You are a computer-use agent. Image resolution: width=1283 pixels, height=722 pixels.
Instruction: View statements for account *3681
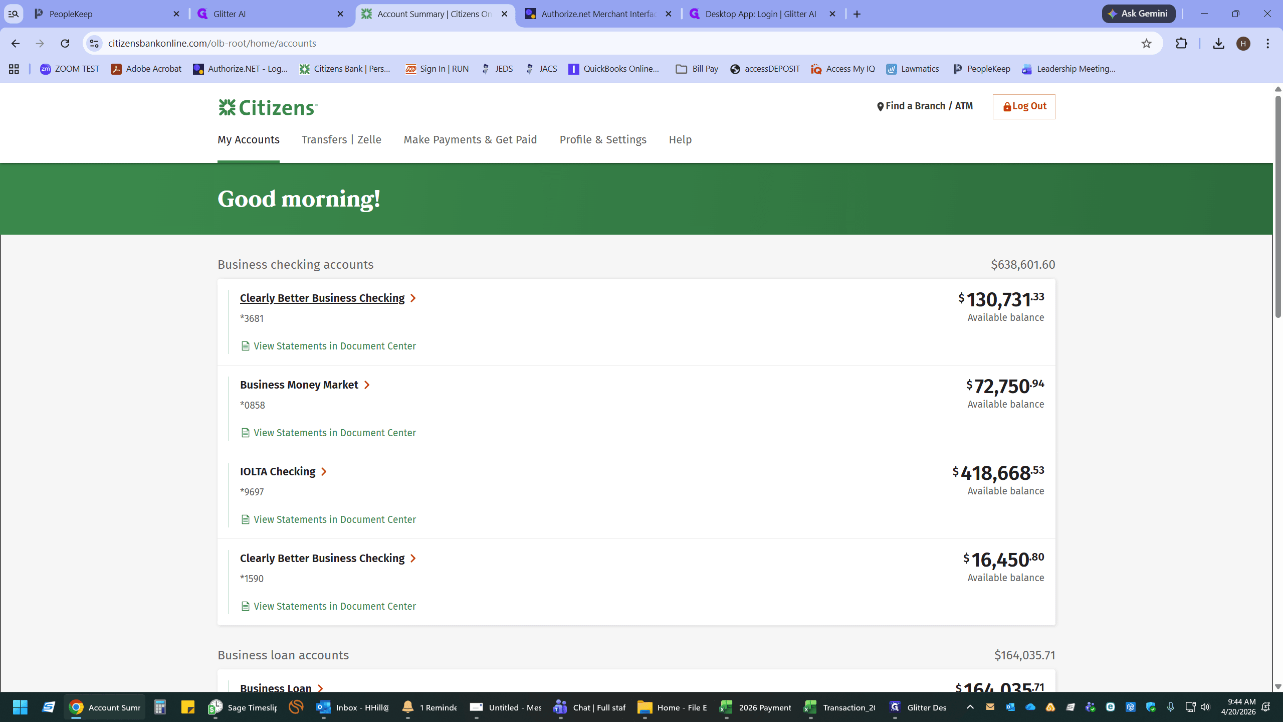click(x=329, y=346)
